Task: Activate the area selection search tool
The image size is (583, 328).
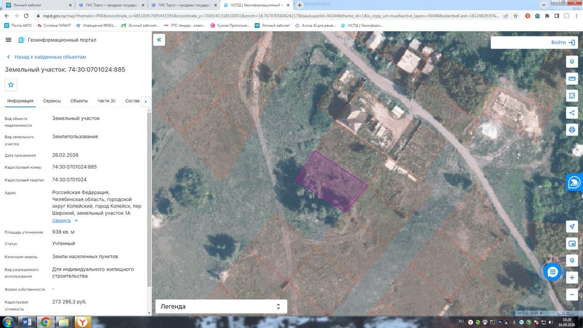Action: tap(572, 96)
